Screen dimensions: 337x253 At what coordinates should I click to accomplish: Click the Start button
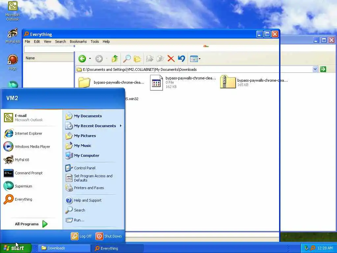tap(15, 248)
